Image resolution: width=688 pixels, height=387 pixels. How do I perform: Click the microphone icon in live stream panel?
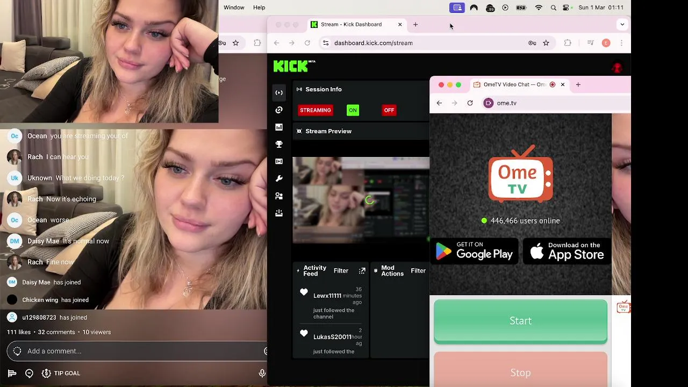[x=262, y=373]
